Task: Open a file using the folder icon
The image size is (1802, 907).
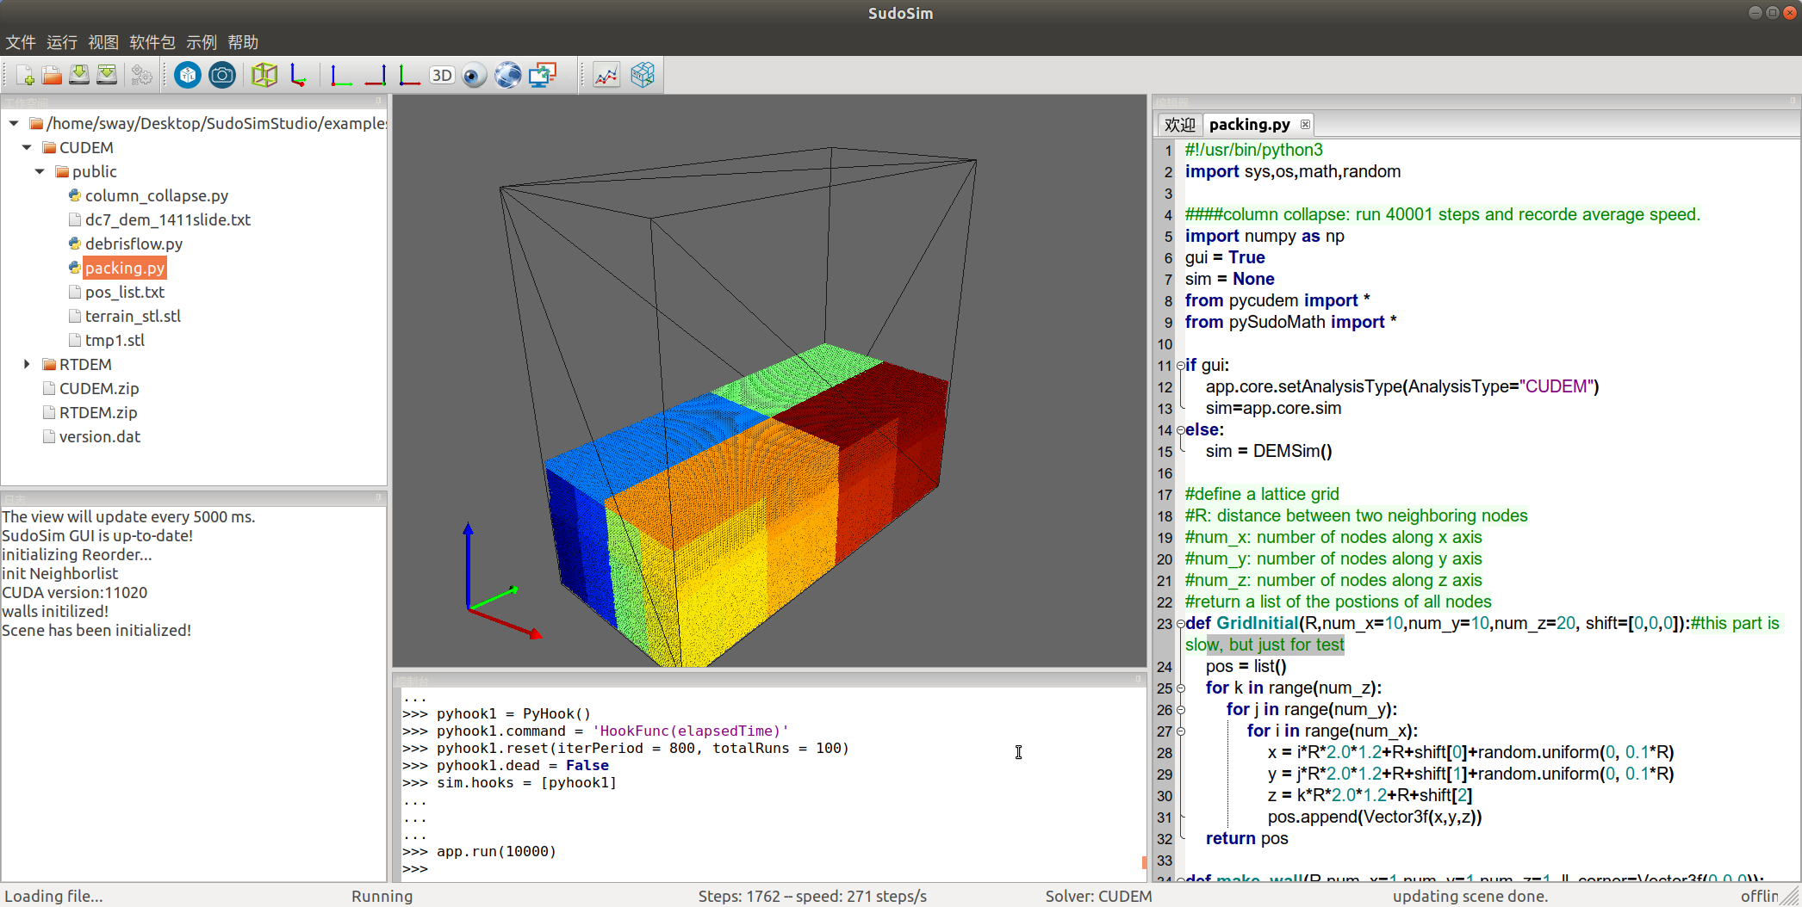Action: coord(52,76)
